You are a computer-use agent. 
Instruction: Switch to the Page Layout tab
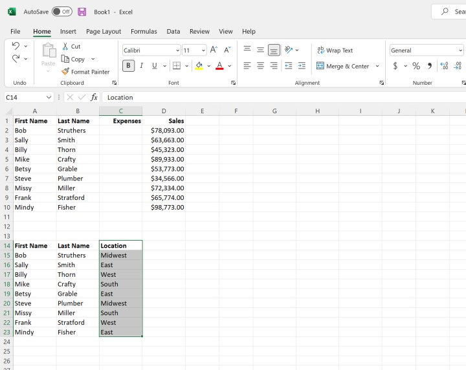(x=104, y=31)
